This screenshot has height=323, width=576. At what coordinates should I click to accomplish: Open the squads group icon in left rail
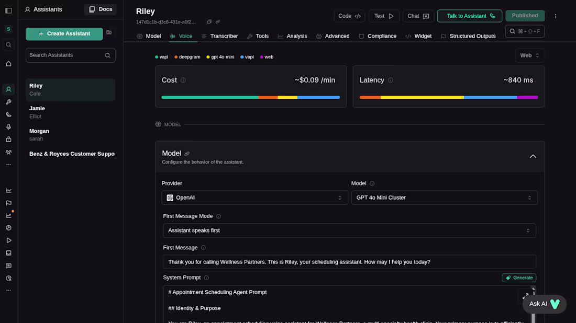tap(8, 152)
